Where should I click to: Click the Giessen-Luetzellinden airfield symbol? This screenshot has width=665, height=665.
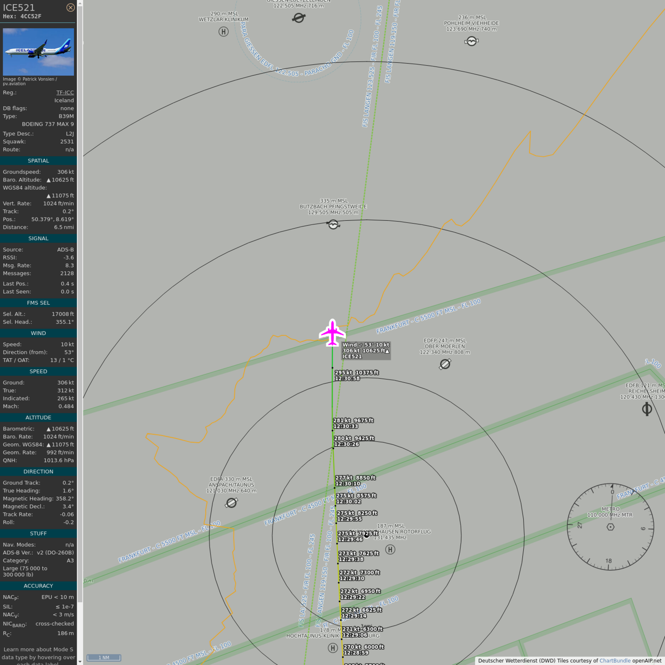(x=299, y=18)
